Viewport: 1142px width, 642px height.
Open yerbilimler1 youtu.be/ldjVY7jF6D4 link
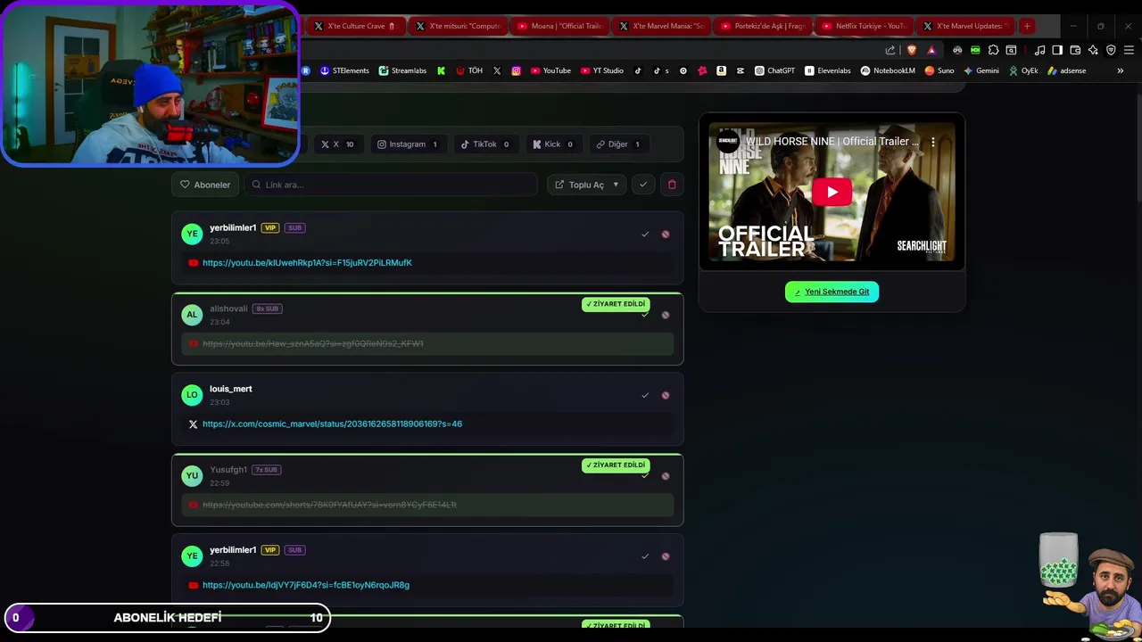pyautogui.click(x=306, y=585)
